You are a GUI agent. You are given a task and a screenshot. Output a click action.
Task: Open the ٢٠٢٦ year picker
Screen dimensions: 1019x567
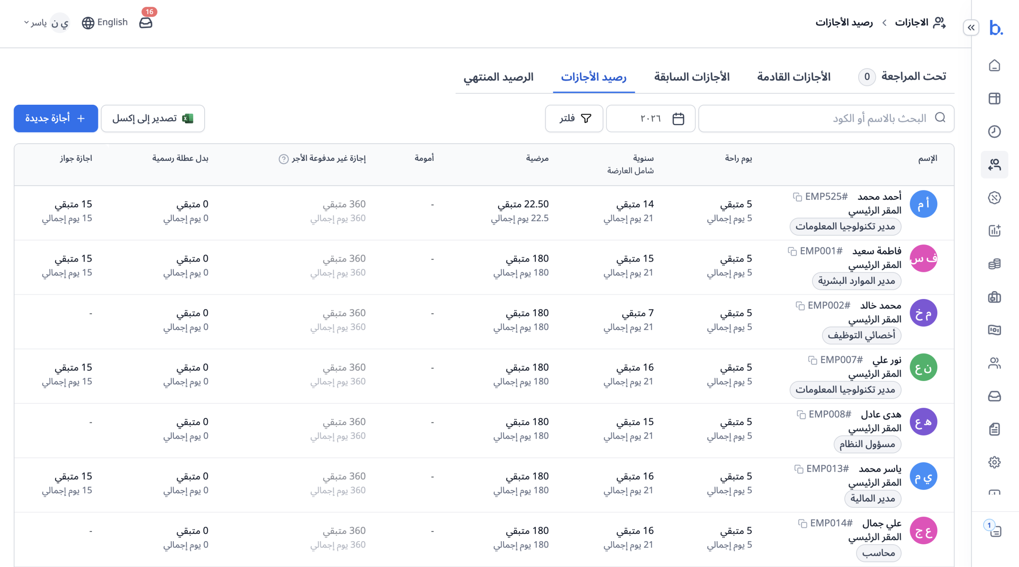click(x=650, y=118)
